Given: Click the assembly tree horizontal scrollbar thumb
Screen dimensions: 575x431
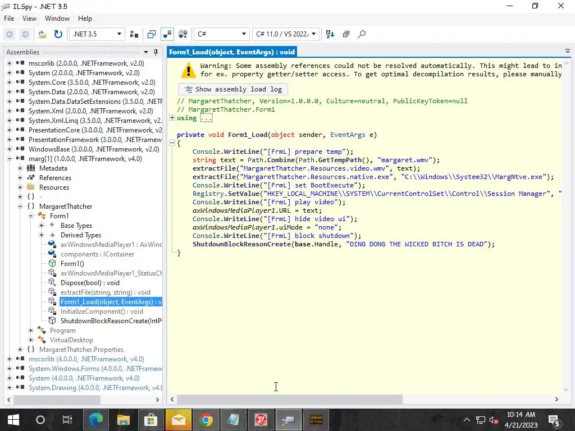Looking at the screenshot, I should [57, 400].
